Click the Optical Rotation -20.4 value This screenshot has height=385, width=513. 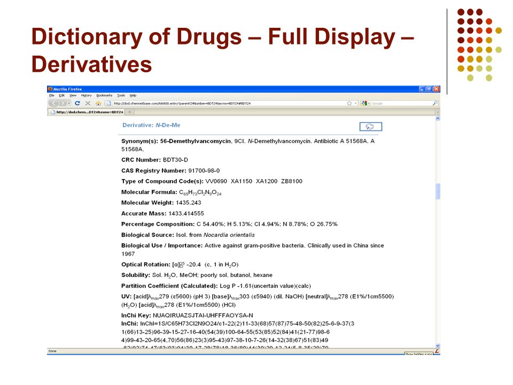point(193,265)
